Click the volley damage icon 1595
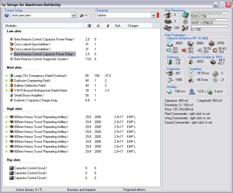 coord(170,80)
